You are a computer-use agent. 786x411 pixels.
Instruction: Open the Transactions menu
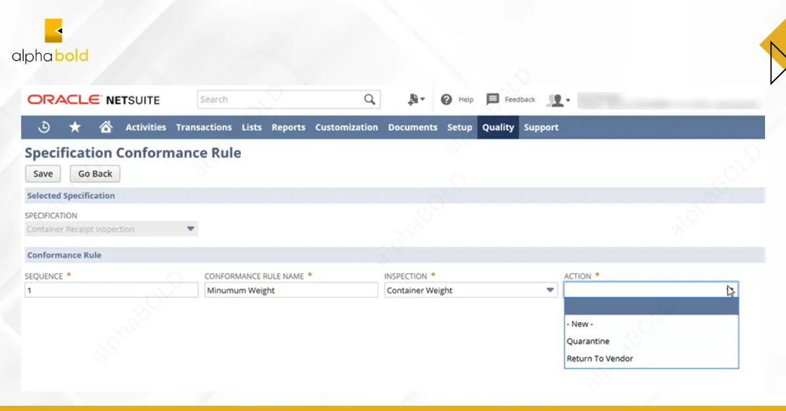(204, 128)
